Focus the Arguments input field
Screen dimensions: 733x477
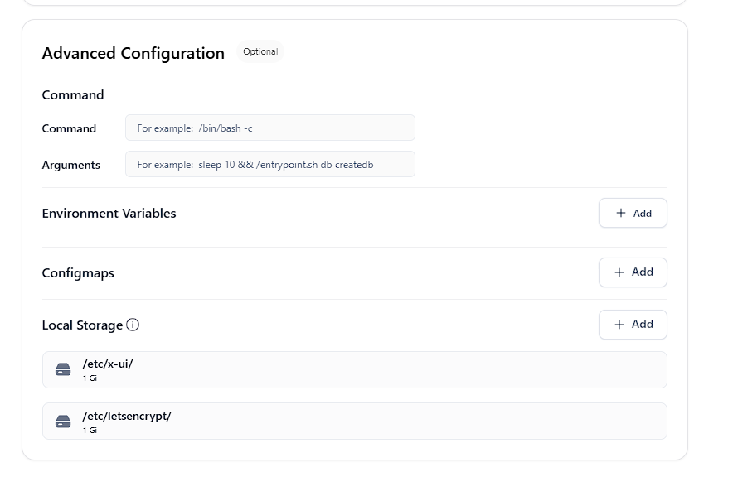point(269,164)
